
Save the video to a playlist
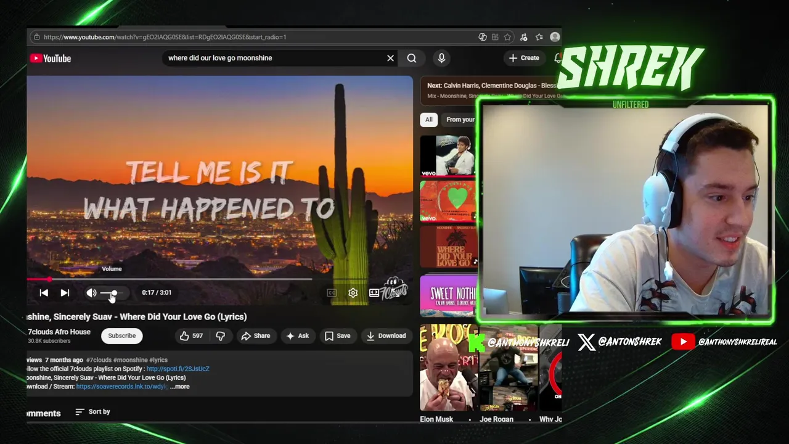(338, 335)
